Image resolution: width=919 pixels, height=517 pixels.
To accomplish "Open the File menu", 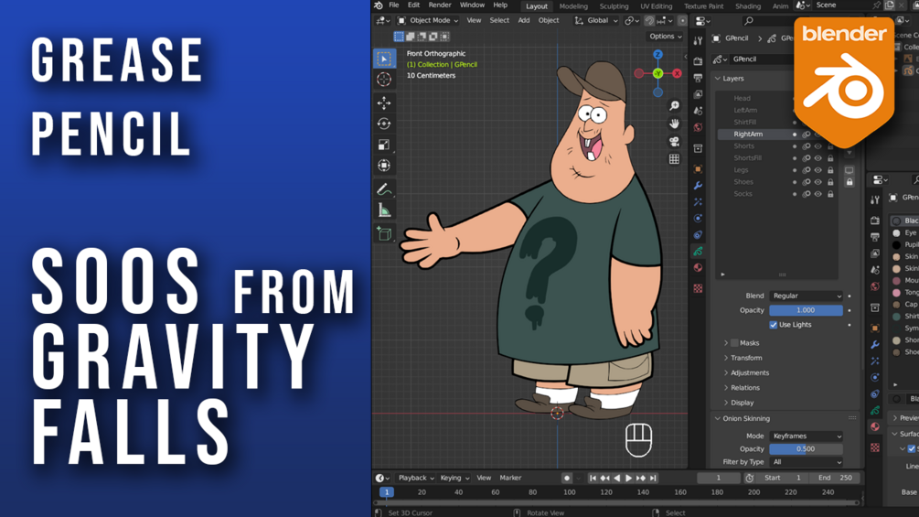I will pos(394,5).
